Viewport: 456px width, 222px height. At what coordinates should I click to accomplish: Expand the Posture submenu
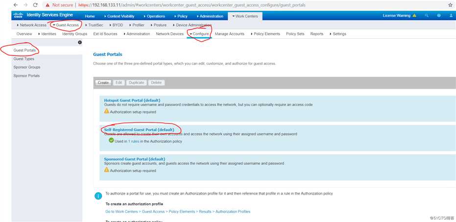[x=159, y=25]
